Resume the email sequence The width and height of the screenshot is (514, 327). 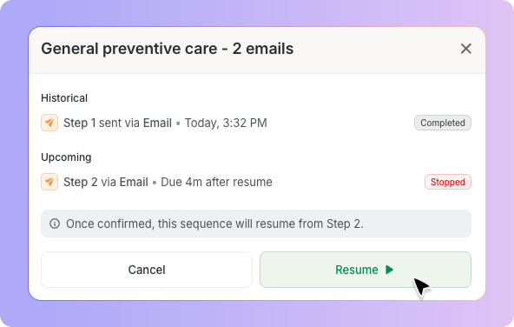(366, 270)
